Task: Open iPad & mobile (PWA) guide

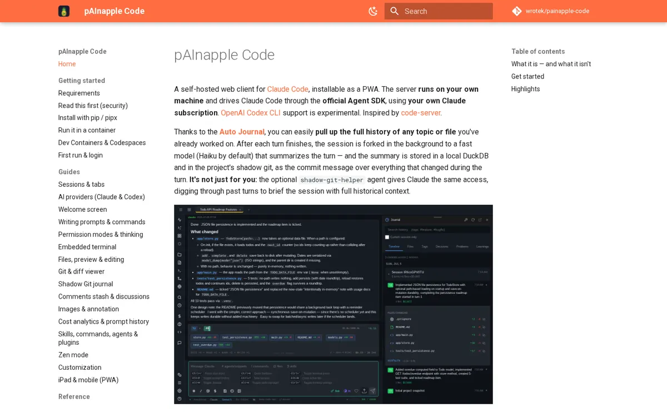Action: pyautogui.click(x=88, y=380)
